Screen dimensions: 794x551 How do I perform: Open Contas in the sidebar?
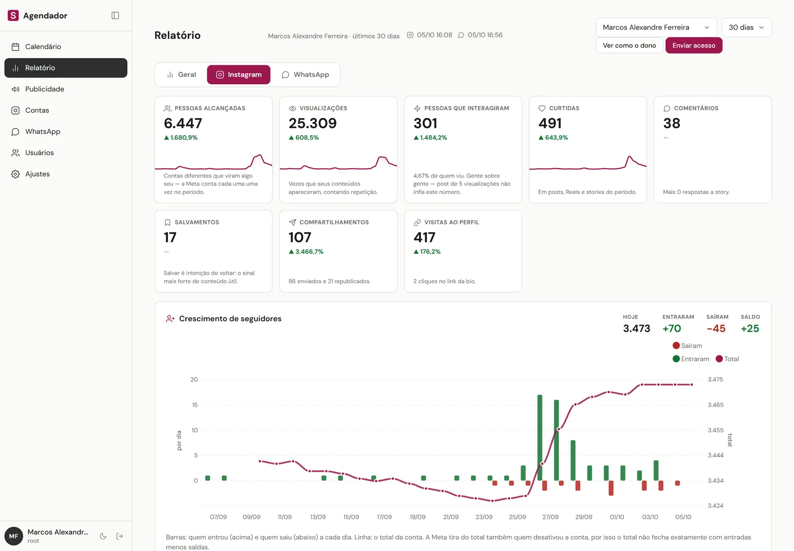(66, 111)
